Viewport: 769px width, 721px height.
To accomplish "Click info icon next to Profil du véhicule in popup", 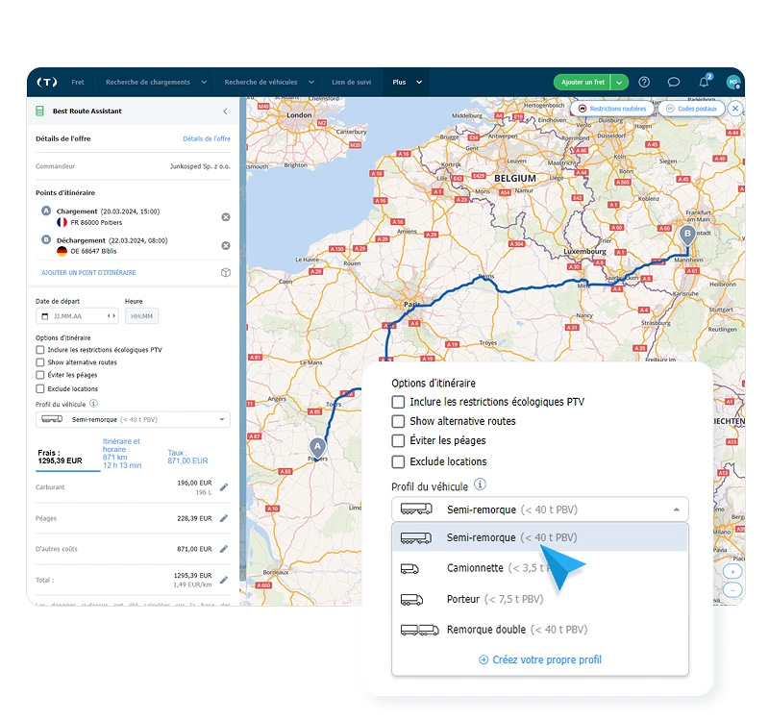I will coord(480,485).
